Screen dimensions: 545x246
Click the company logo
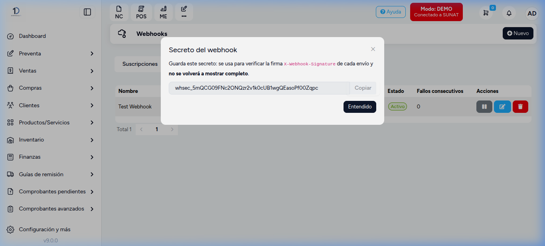click(x=16, y=12)
